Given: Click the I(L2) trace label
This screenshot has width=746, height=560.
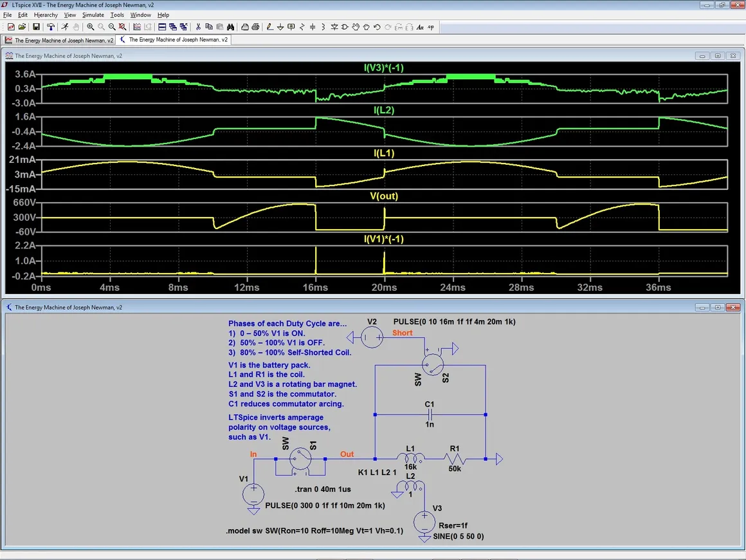Looking at the screenshot, I should click(384, 110).
